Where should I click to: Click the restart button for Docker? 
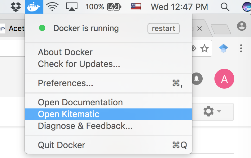tap(163, 29)
